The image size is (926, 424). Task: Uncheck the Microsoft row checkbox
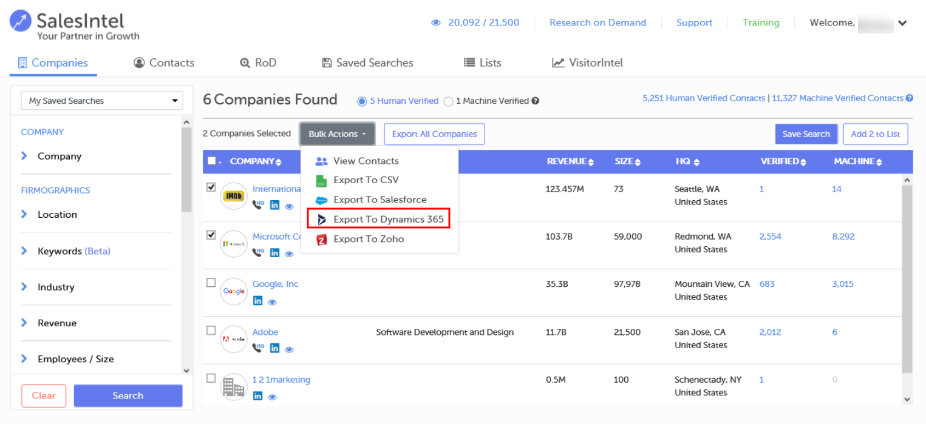[211, 235]
